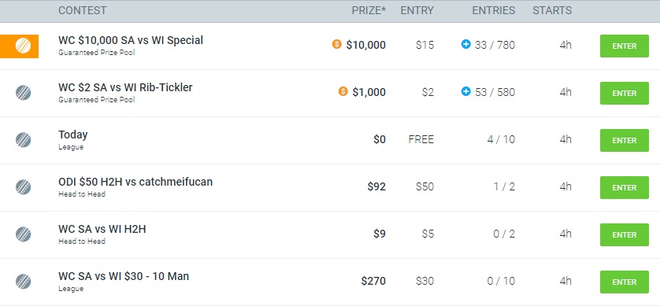This screenshot has height=306, width=660.
Task: Click cricket ball icon beside WC SA vs WI H2H
Action: pos(23,234)
